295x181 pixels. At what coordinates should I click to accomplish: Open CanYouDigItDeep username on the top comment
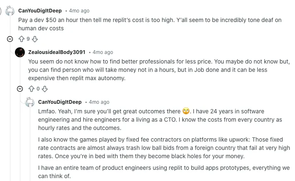point(40,11)
